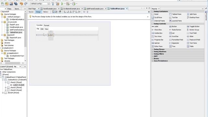Pick the Table component in palette
Screen dimensions: 208x117
click(x=190, y=46)
